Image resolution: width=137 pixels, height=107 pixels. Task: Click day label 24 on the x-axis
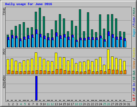coord(100,104)
